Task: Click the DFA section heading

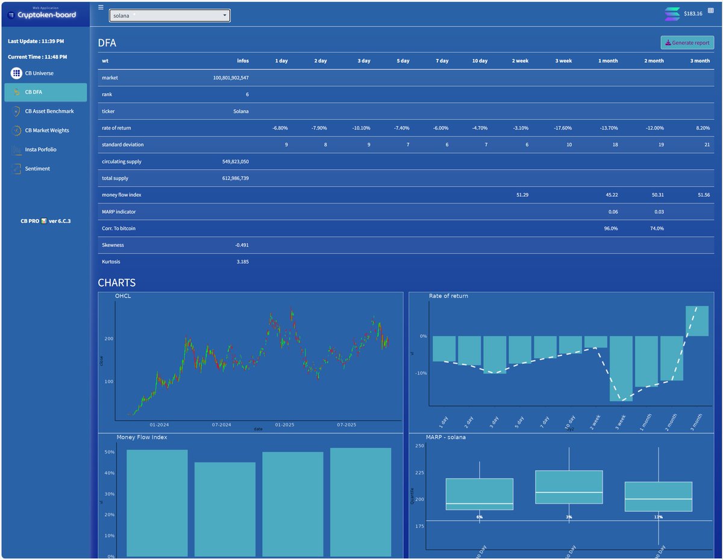Action: pyautogui.click(x=107, y=43)
